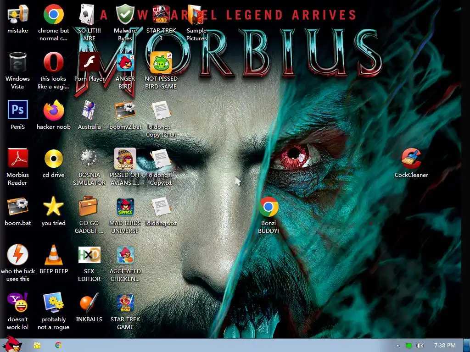Open the 'GO GO GADGET' briefcase icon
The image size is (470, 352).
pyautogui.click(x=89, y=206)
